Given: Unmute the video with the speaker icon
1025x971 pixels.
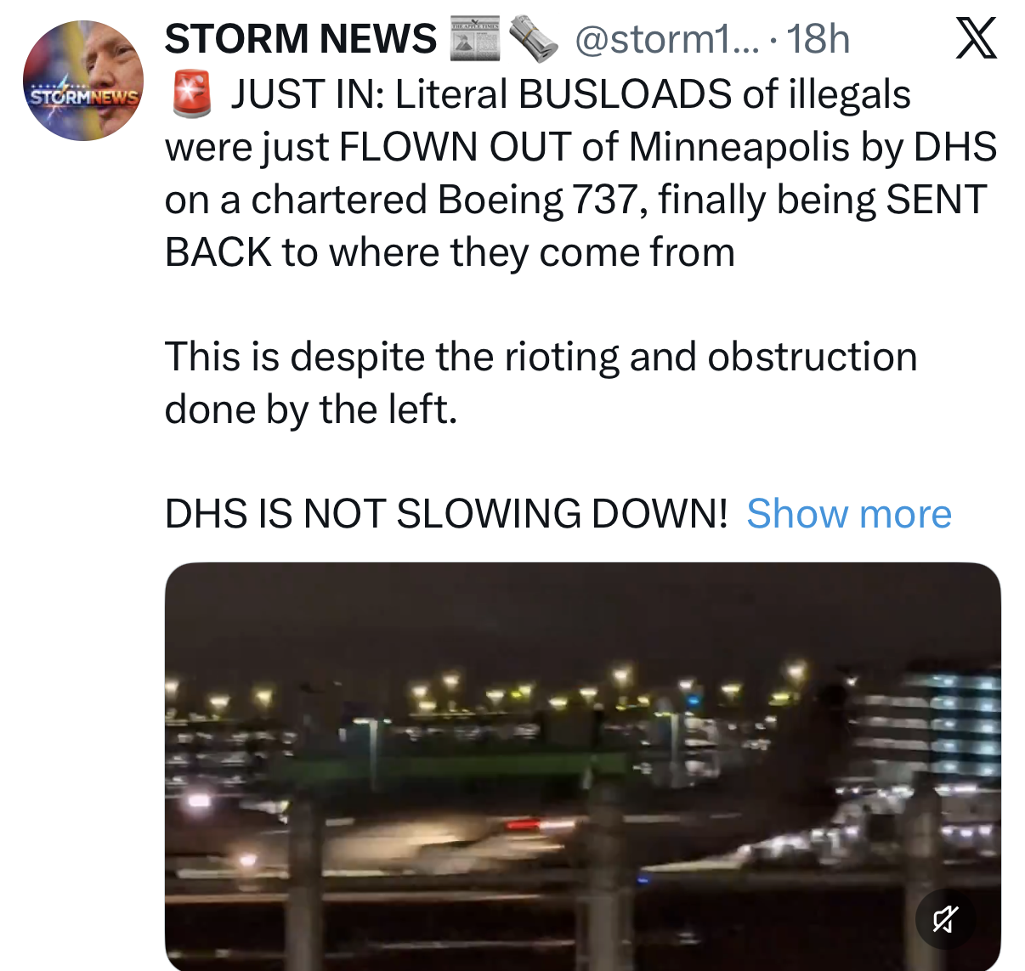Looking at the screenshot, I should (x=945, y=918).
